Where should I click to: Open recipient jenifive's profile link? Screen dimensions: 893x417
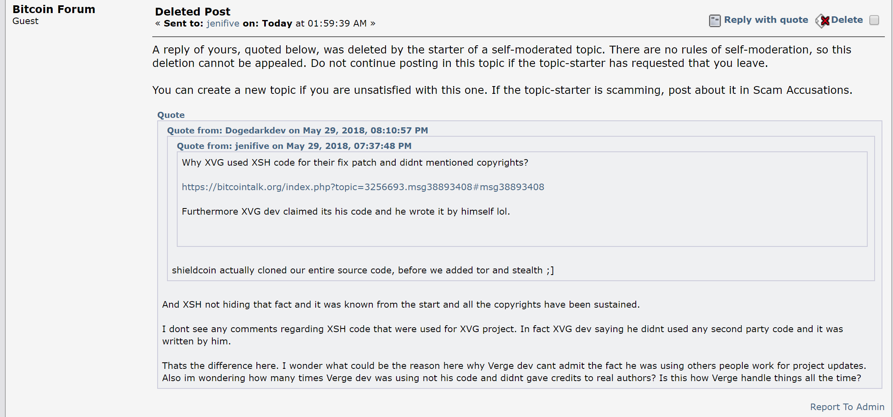[223, 23]
